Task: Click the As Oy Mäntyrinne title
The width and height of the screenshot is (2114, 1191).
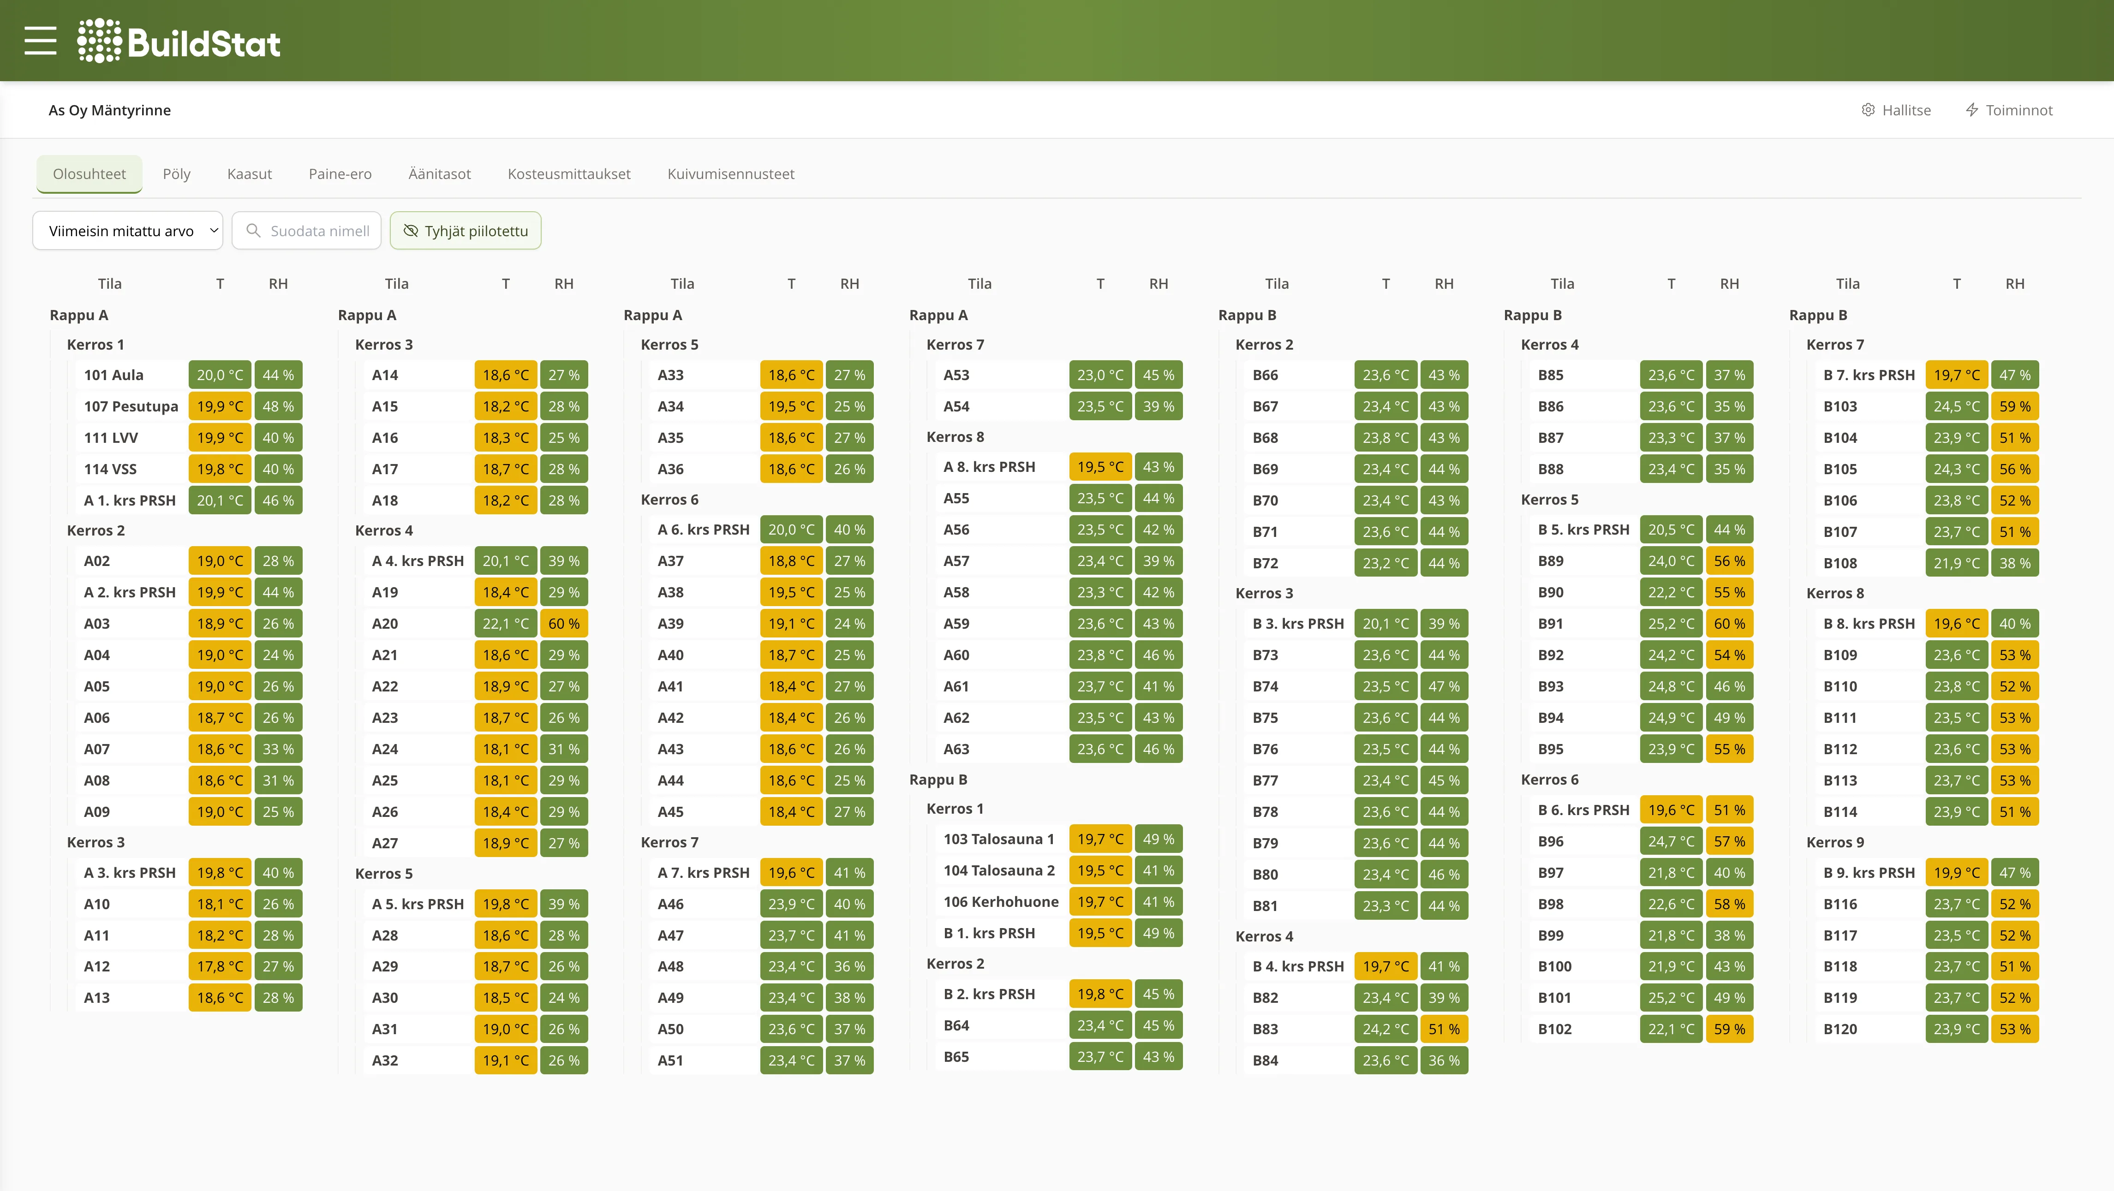Action: (x=110, y=110)
